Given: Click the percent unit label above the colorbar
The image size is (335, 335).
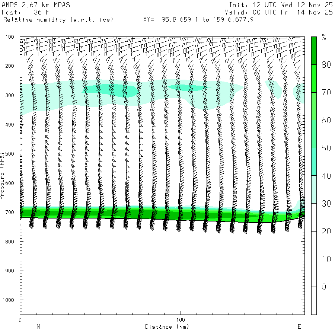Looking at the screenshot, I should coord(324,37).
